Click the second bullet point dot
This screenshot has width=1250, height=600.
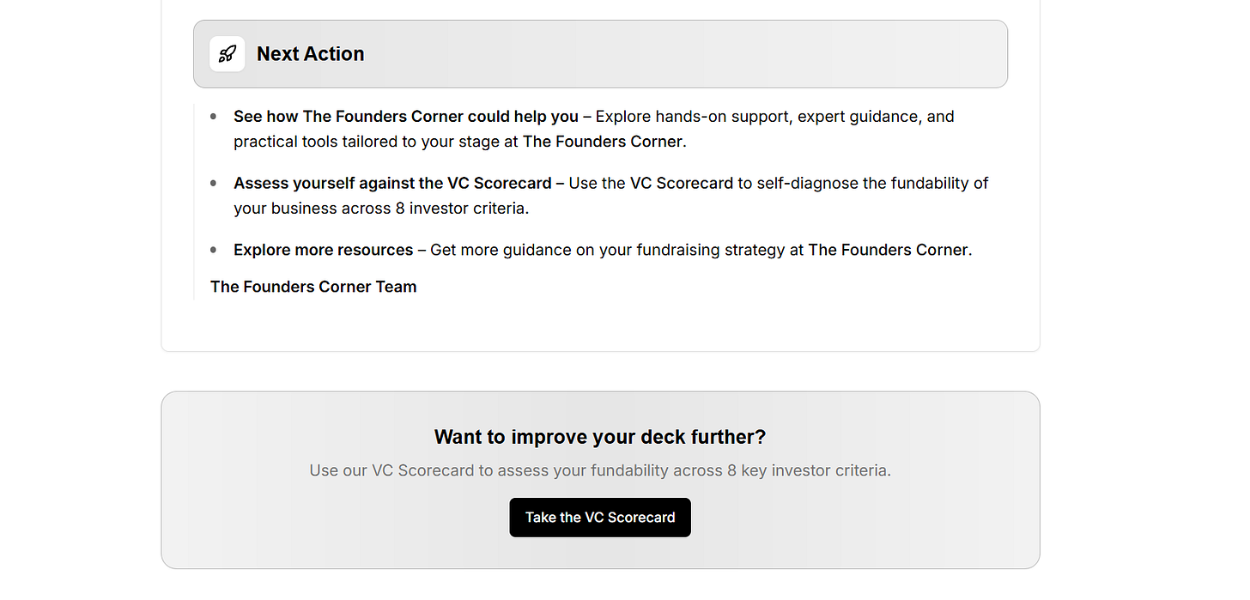pyautogui.click(x=214, y=183)
